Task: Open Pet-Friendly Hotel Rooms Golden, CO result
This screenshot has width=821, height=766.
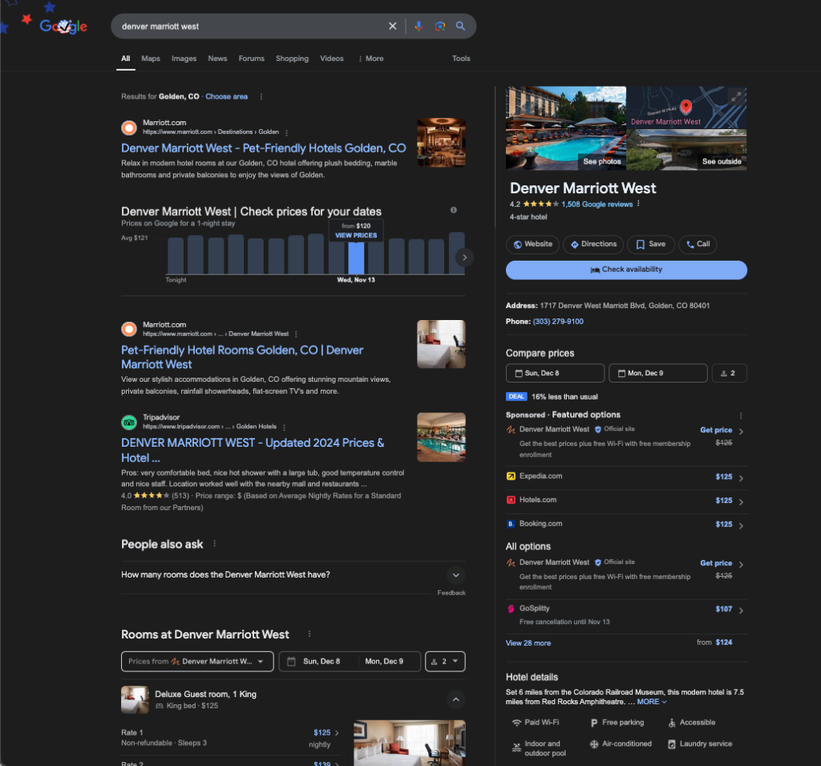Action: point(242,357)
